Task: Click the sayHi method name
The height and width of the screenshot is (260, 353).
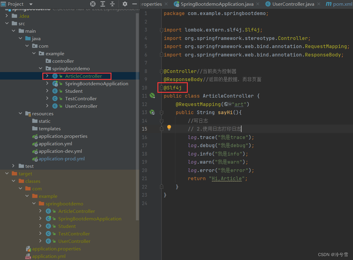Action: pyautogui.click(x=225, y=112)
